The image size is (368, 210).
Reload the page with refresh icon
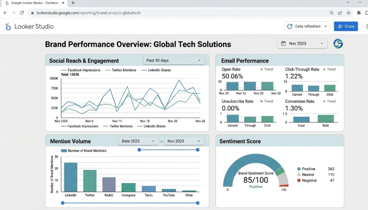[22, 12]
